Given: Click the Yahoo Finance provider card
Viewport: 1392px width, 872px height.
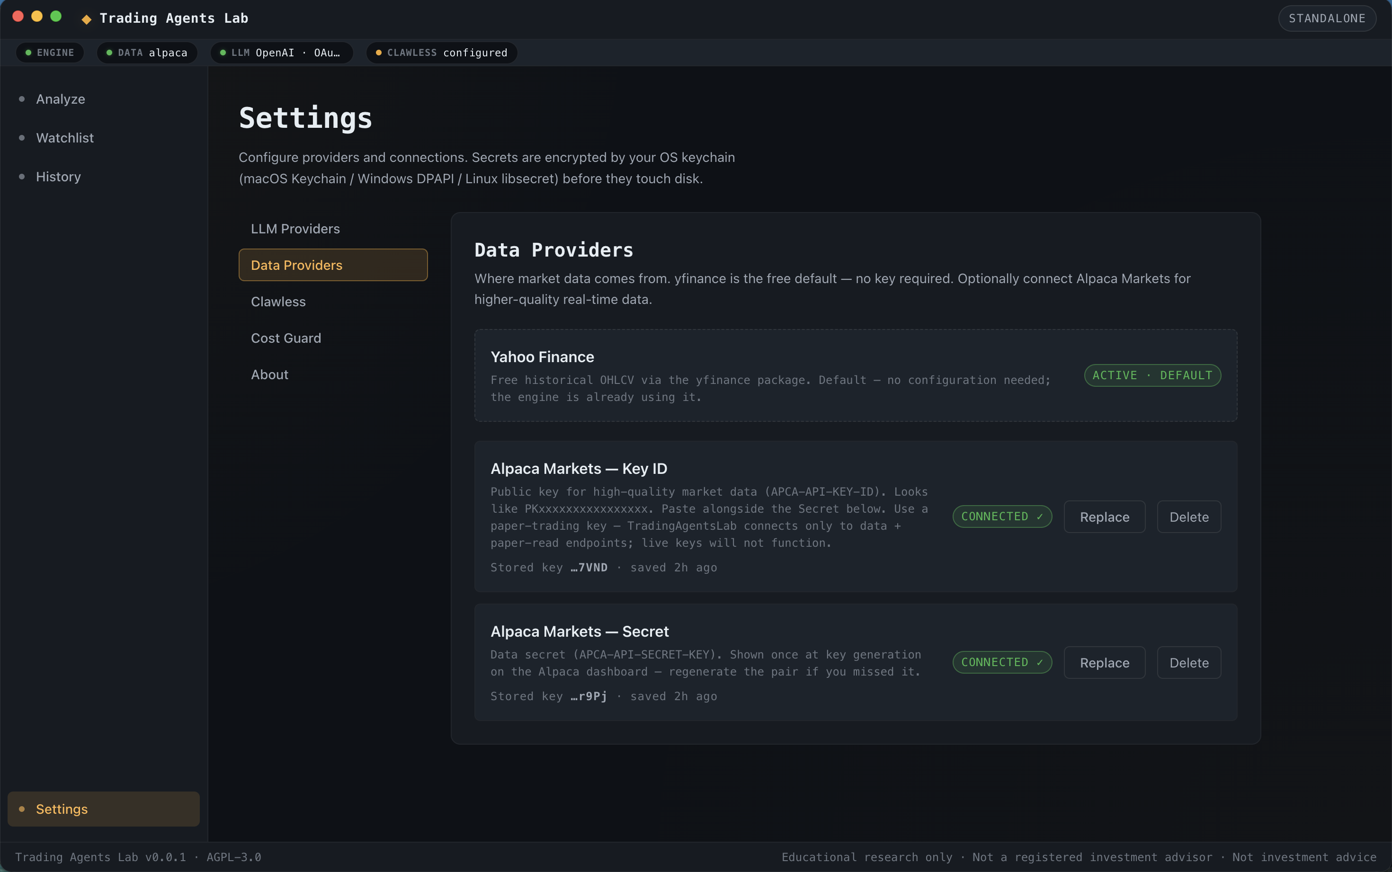Looking at the screenshot, I should coord(856,375).
